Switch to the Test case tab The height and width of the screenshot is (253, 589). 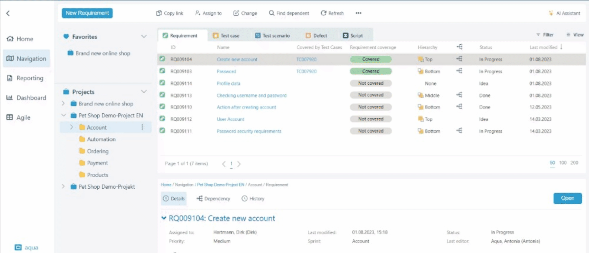click(x=226, y=36)
